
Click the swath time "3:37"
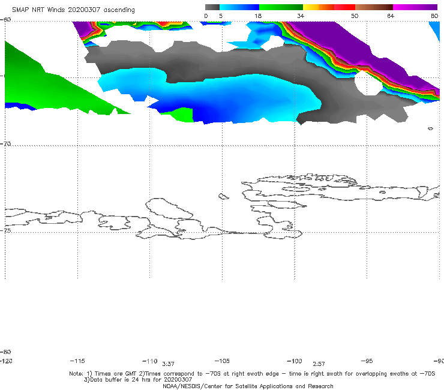coord(168,364)
